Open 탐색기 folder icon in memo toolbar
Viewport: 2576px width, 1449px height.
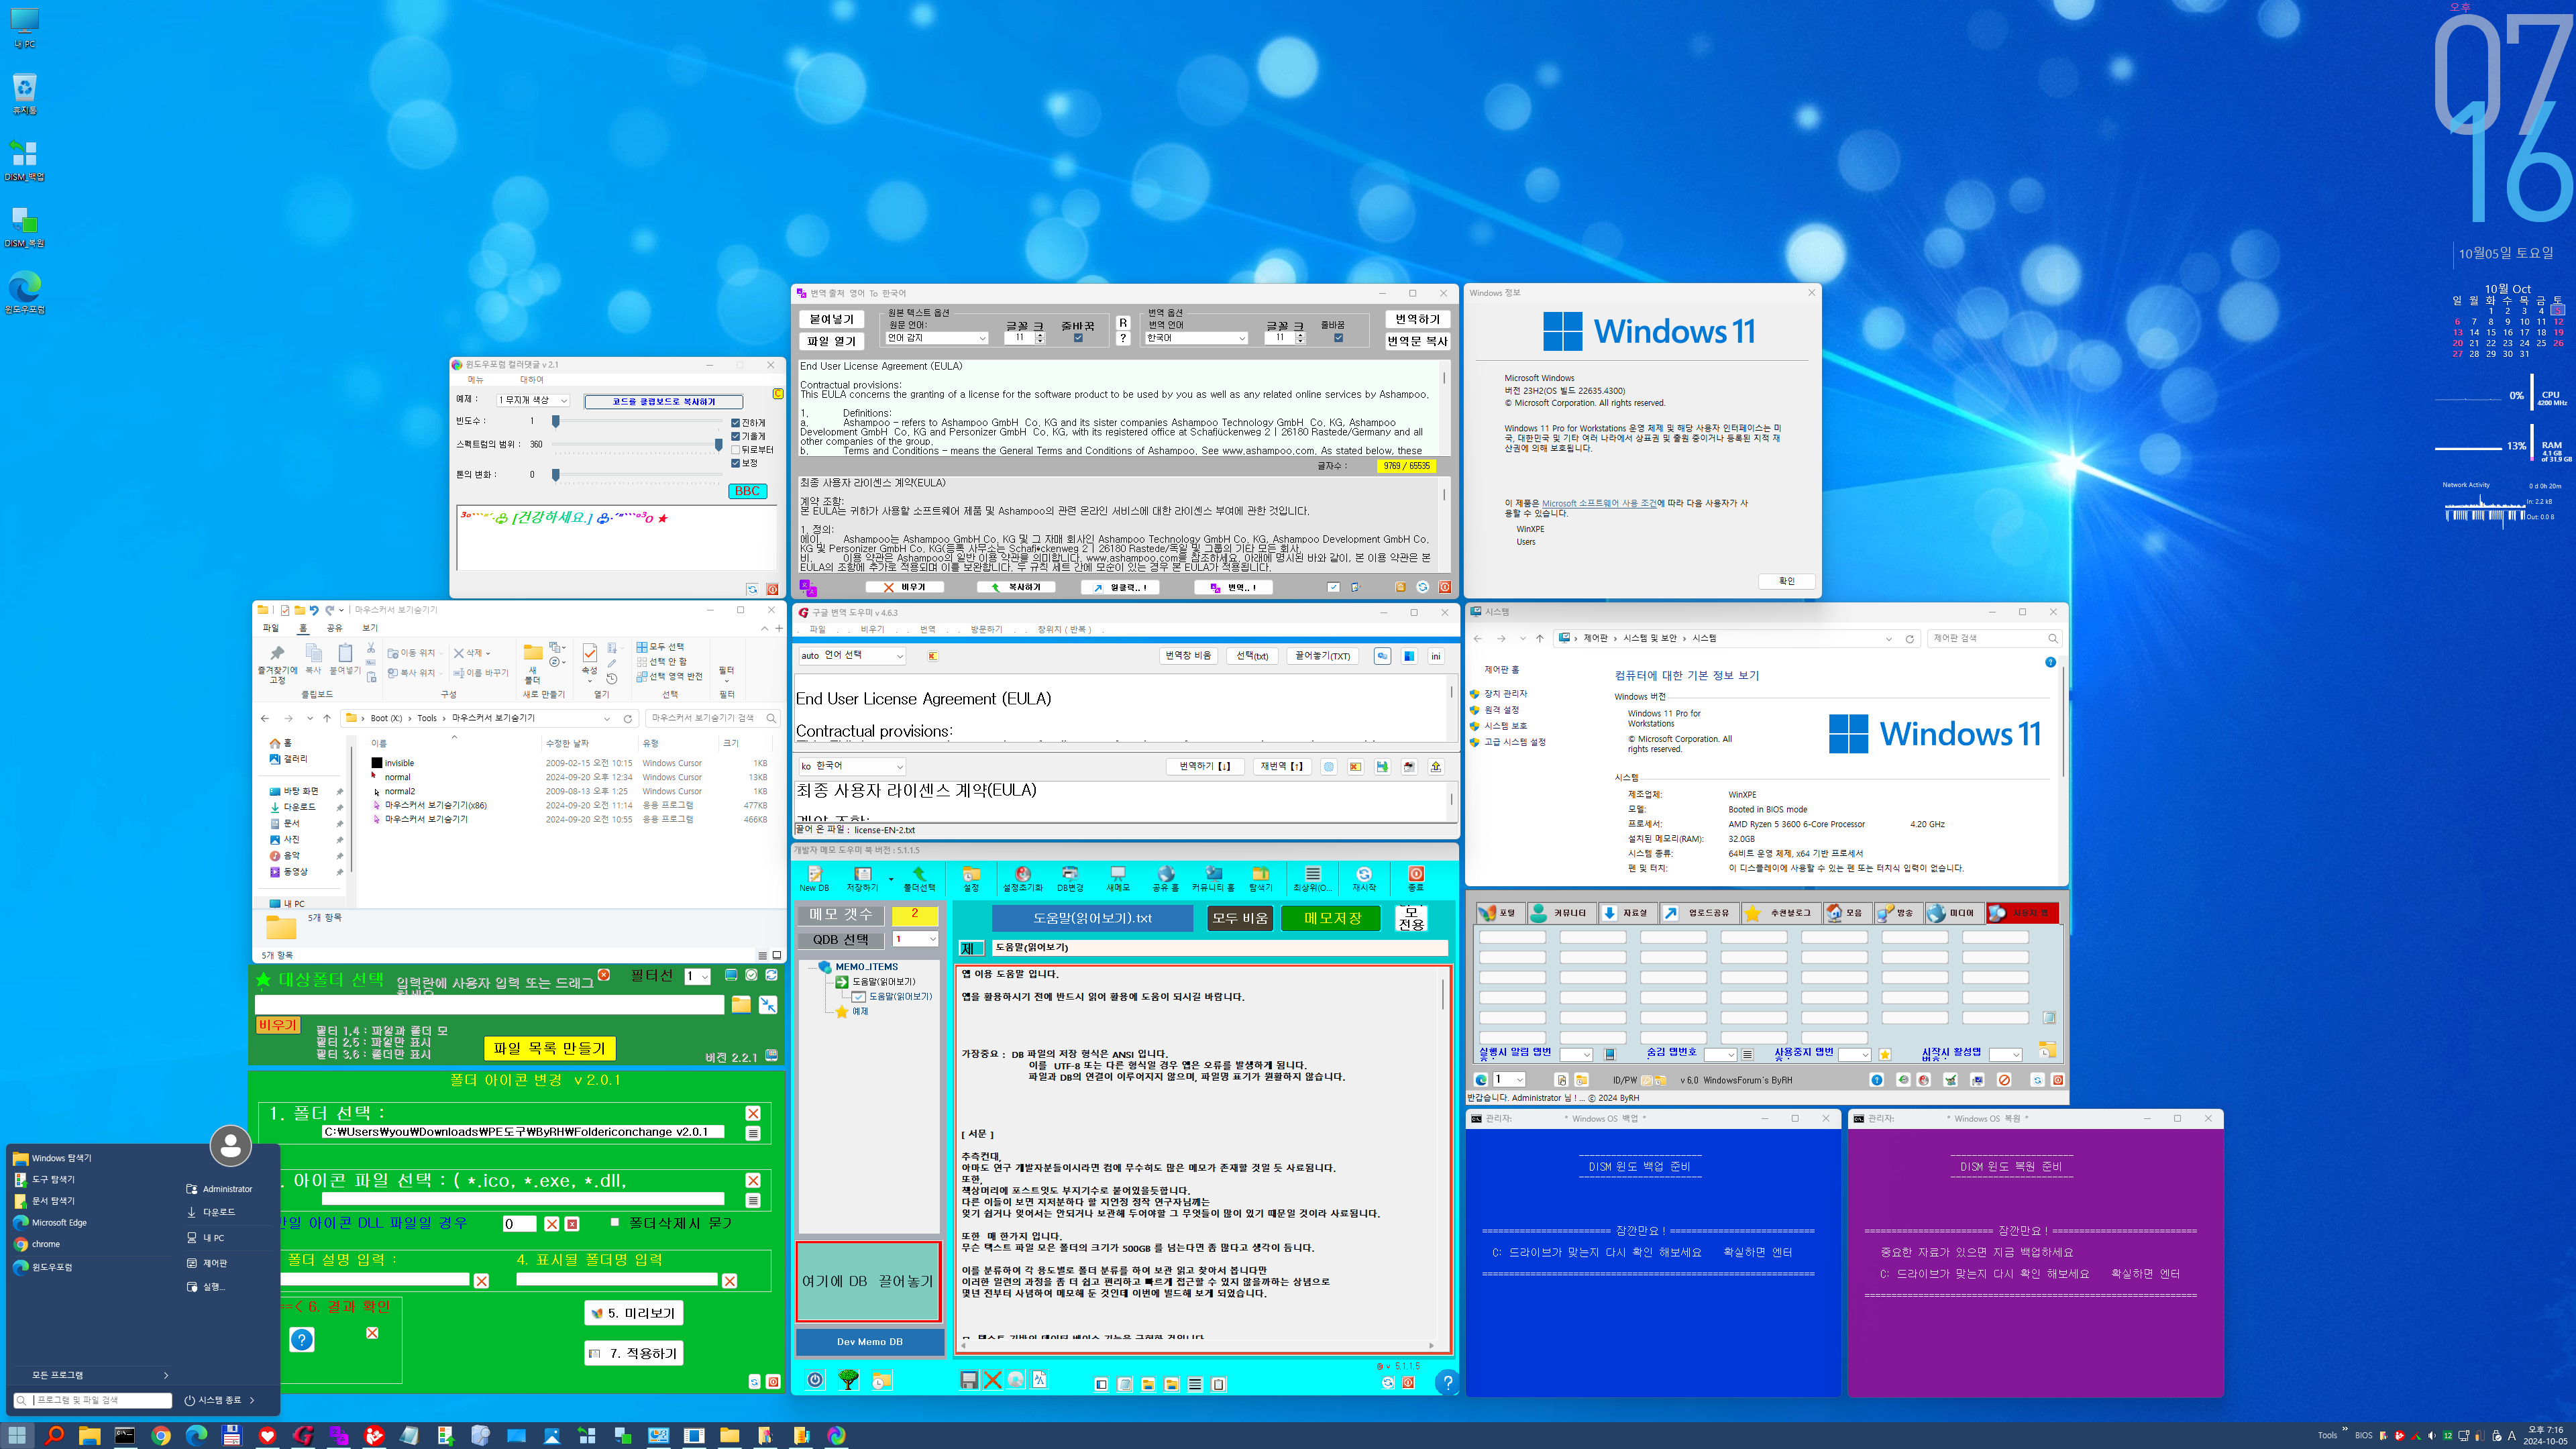point(1260,878)
